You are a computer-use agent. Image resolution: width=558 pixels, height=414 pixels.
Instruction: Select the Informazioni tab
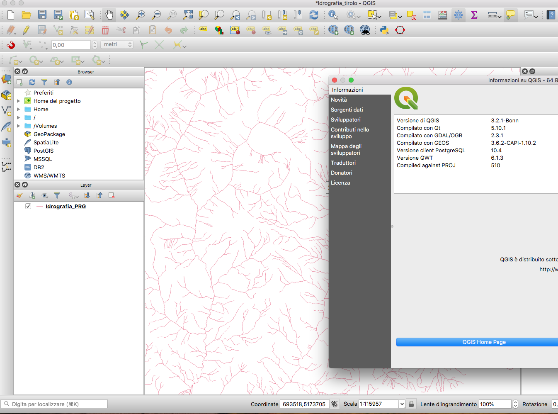[347, 90]
